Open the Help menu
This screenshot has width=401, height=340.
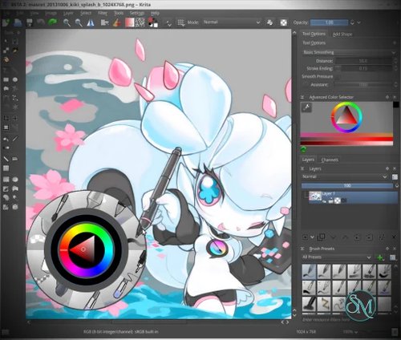pyautogui.click(x=155, y=13)
